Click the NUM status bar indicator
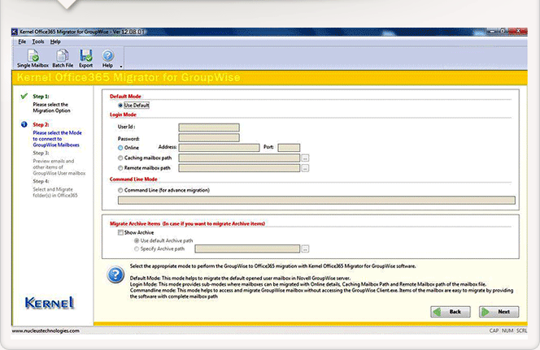Viewport: 540px width, 350px height. tap(507, 331)
